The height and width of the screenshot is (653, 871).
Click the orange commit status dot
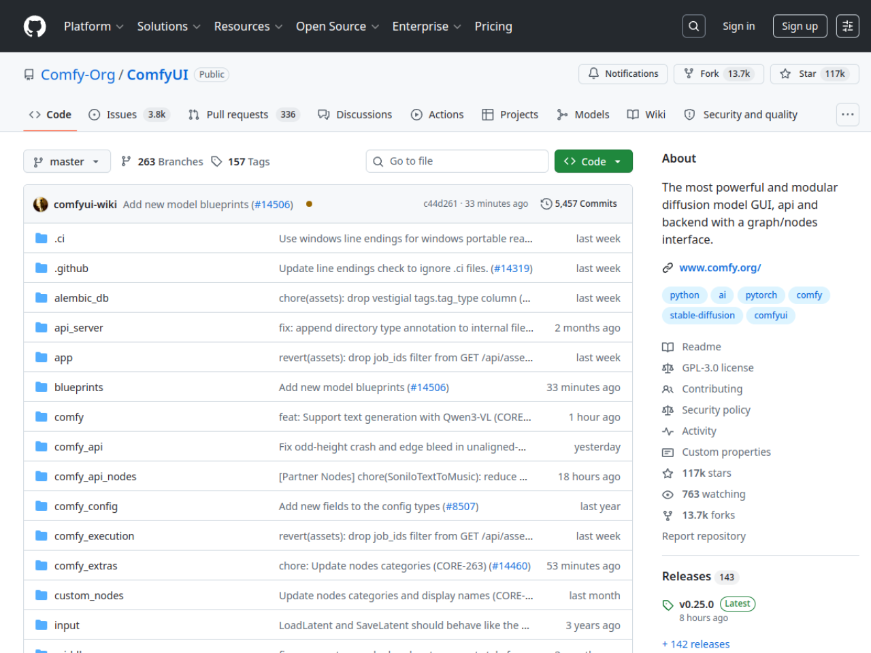click(x=309, y=204)
